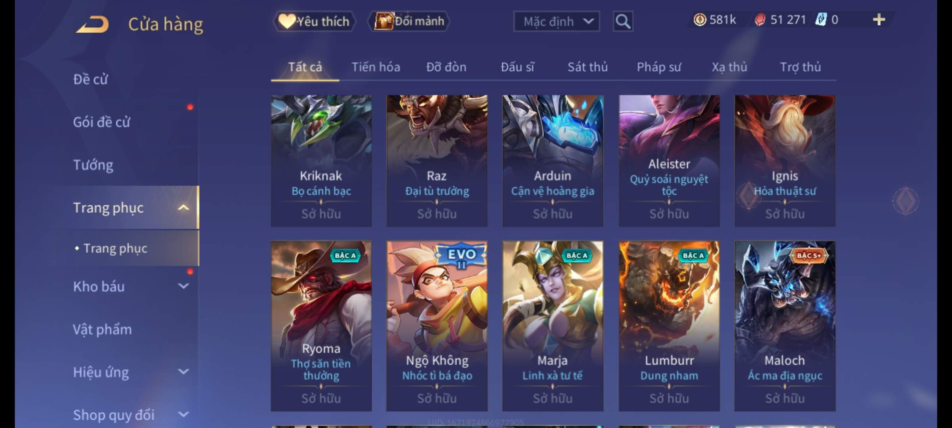Viewport: 952px width, 428px height.
Task: Tap the plus icon to add currency
Action: pos(879,19)
